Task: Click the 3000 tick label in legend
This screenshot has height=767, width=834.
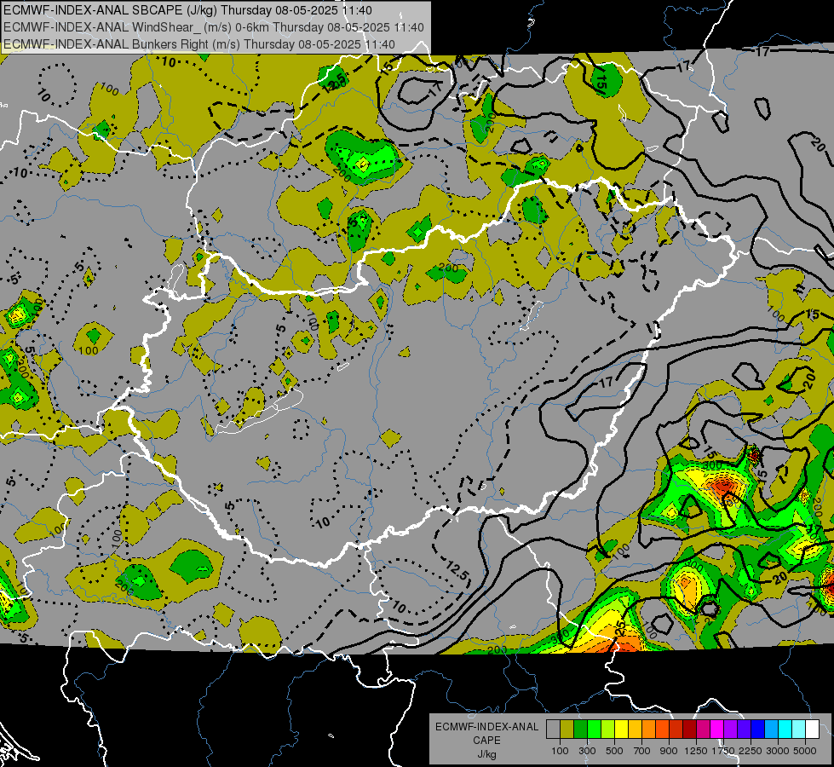Action: (x=778, y=751)
